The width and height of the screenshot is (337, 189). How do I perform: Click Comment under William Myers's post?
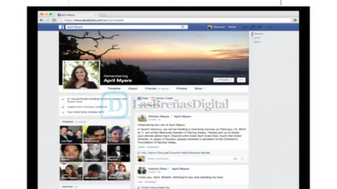point(153,147)
